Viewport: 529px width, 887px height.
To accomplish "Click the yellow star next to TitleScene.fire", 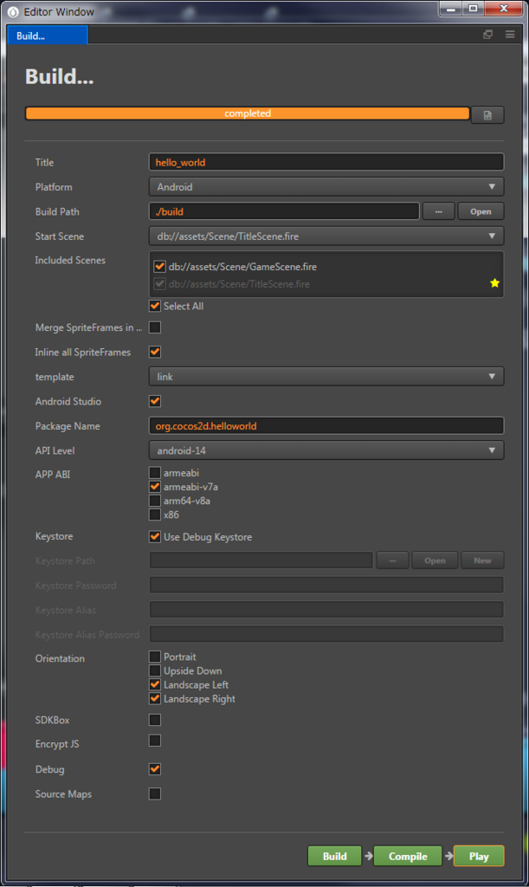I will (494, 282).
